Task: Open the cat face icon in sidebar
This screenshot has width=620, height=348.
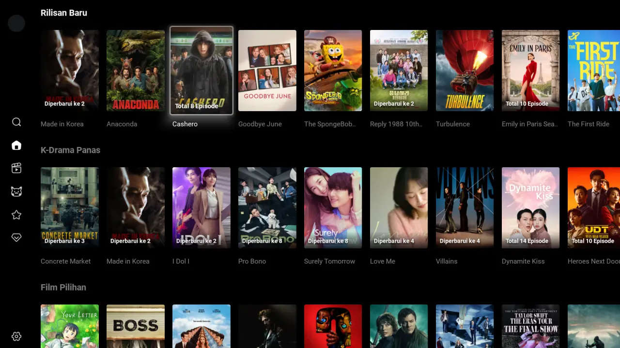Action: coord(16,191)
